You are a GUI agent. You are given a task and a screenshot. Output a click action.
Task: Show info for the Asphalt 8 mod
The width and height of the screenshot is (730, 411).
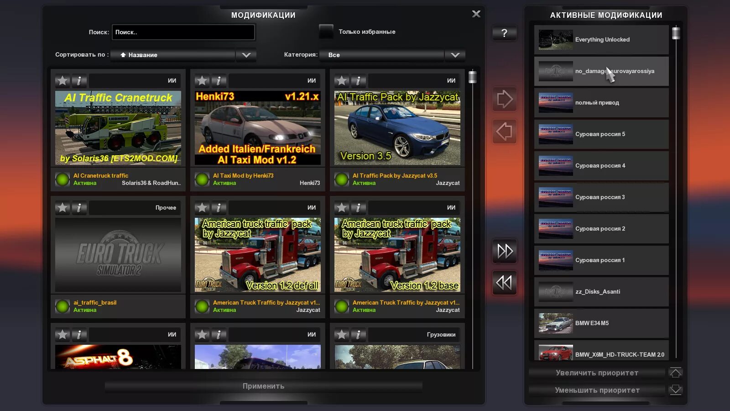coord(79,335)
